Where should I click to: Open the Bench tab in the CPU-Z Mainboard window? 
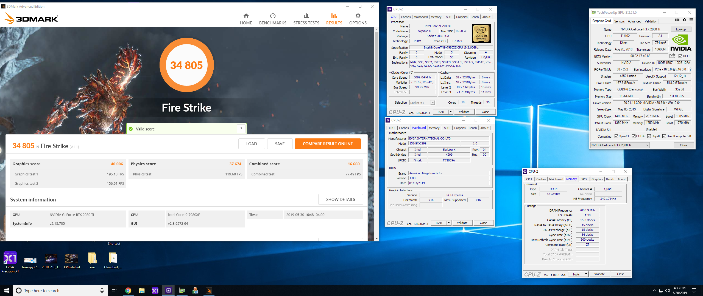tap(473, 128)
